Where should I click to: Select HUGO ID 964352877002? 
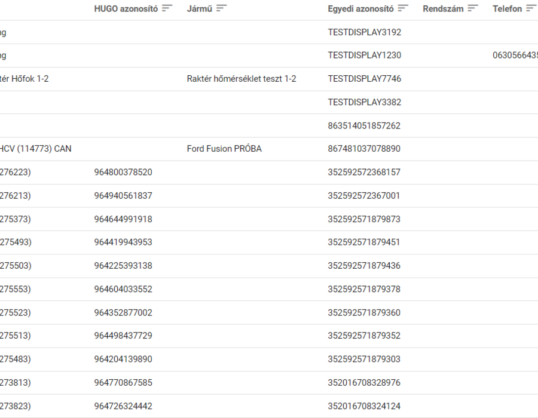tap(123, 312)
